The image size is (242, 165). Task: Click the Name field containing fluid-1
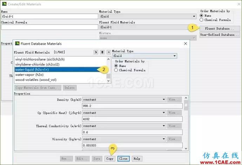[49, 16]
